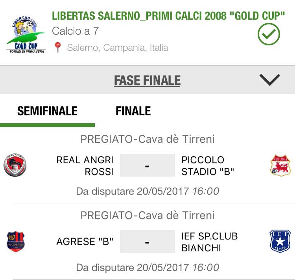Image resolution: width=295 pixels, height=280 pixels.
Task: Open the FASE FINALE phase selector
Action: point(147,81)
